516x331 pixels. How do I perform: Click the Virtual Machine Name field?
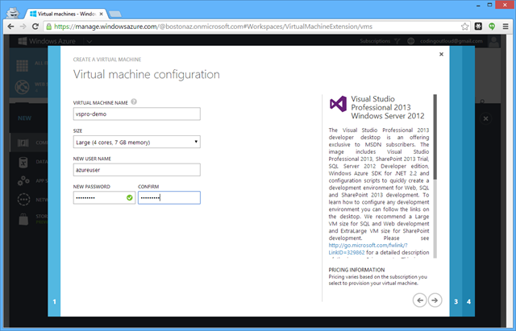pos(136,114)
